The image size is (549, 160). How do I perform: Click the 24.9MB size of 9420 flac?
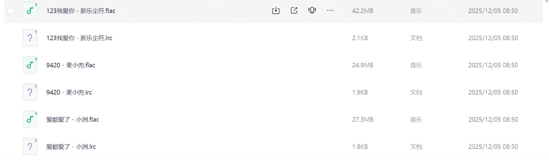click(x=363, y=65)
